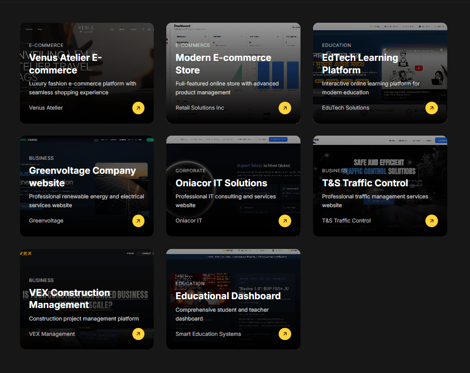
Task: Click the Modern E-commerce Store title
Action: pos(223,64)
